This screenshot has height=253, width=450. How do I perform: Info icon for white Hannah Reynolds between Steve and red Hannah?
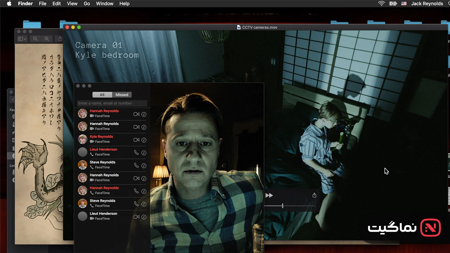[x=144, y=178]
